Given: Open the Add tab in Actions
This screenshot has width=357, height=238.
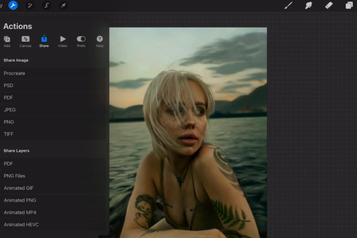Looking at the screenshot, I should tap(7, 42).
